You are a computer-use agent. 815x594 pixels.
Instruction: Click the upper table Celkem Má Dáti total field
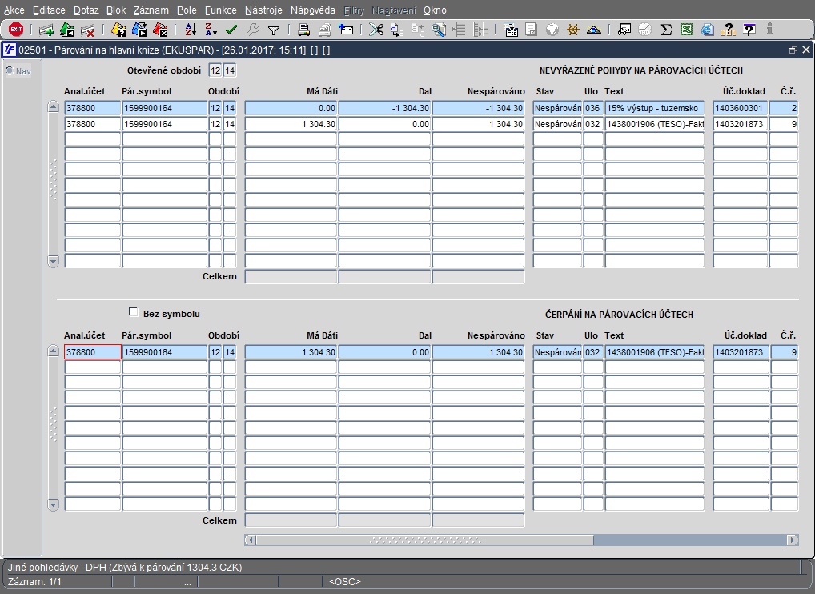point(291,276)
